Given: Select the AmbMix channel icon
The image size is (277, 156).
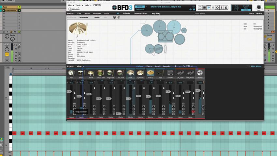Looking at the screenshot, I should click(x=170, y=73).
